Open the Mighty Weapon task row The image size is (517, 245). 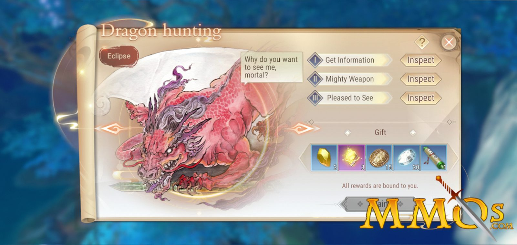coord(350,79)
